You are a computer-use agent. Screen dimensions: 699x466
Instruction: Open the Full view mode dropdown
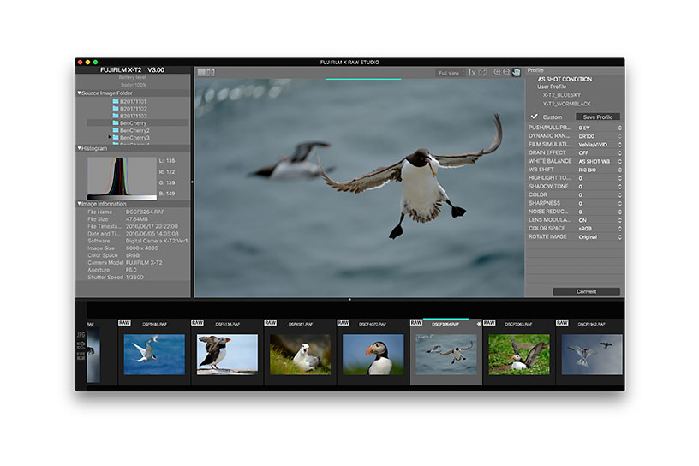click(x=451, y=73)
